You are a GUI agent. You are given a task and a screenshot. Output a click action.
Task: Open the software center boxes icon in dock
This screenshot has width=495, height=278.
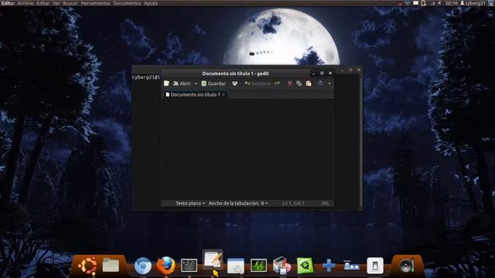(x=282, y=265)
